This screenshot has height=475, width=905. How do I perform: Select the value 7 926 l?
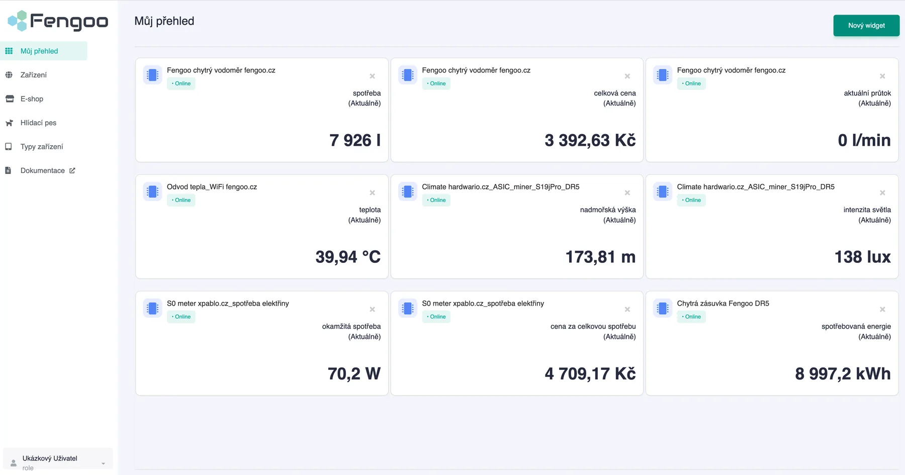tap(355, 140)
